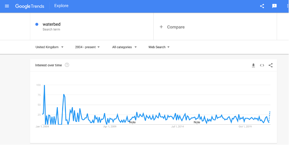
Task: Click the first Note marker on chart
Action: (x=133, y=122)
